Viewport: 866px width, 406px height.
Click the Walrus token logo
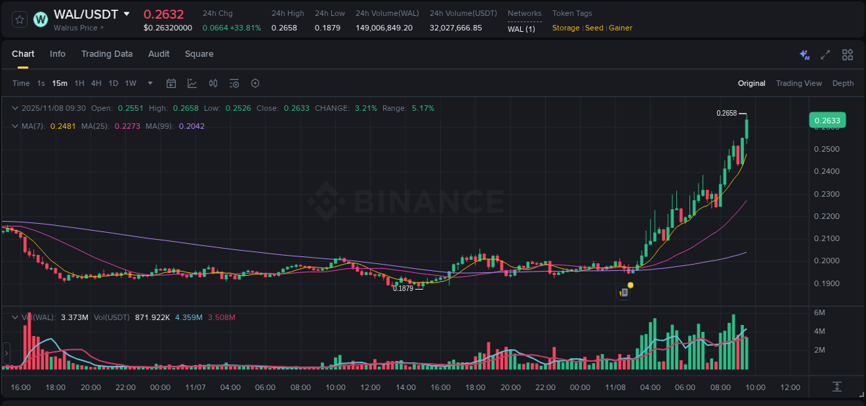40,19
